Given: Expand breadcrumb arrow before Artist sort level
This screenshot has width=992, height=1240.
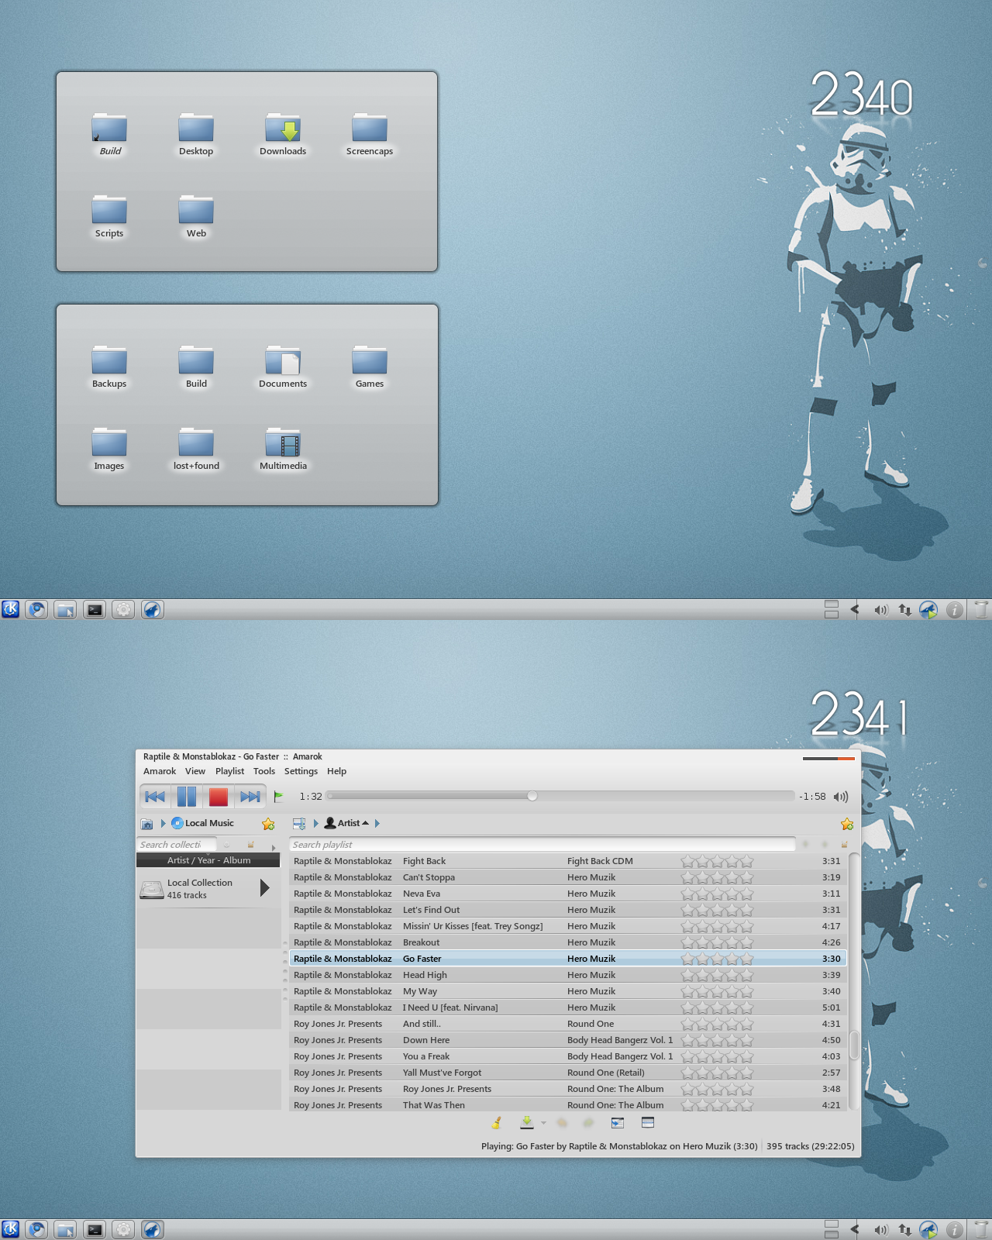Looking at the screenshot, I should 315,823.
